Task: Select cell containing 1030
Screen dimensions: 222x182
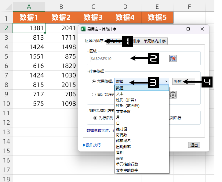Action: click(x=61, y=75)
